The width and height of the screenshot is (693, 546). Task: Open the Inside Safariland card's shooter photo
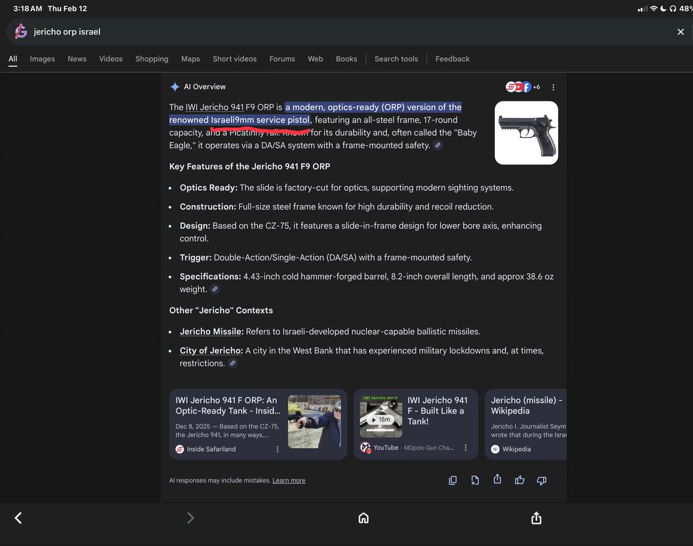tap(315, 421)
